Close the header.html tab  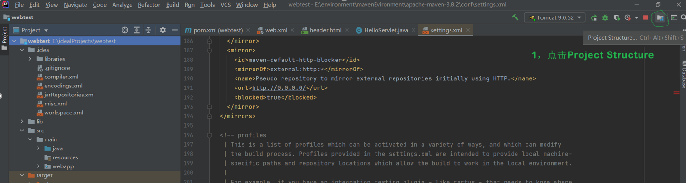pos(347,30)
